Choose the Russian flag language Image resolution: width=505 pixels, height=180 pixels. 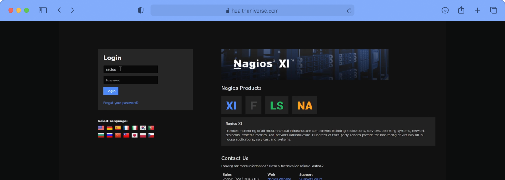[x=109, y=135]
